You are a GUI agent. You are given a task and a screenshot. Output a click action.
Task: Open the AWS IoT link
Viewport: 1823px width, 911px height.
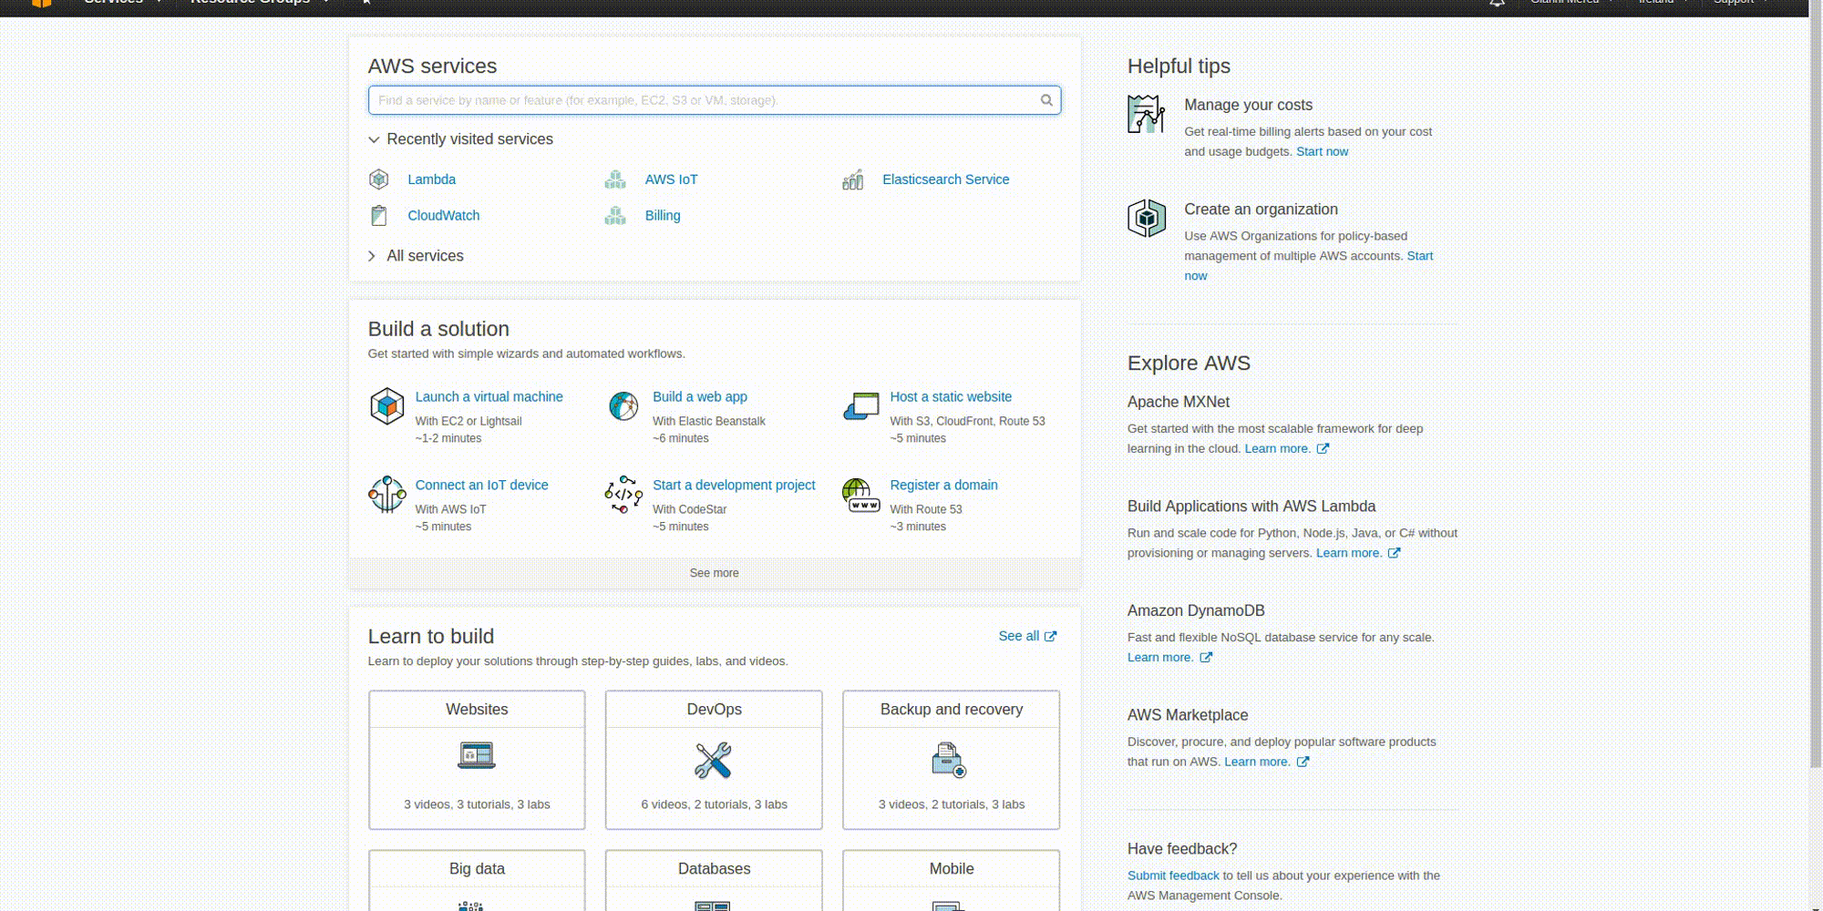671,179
